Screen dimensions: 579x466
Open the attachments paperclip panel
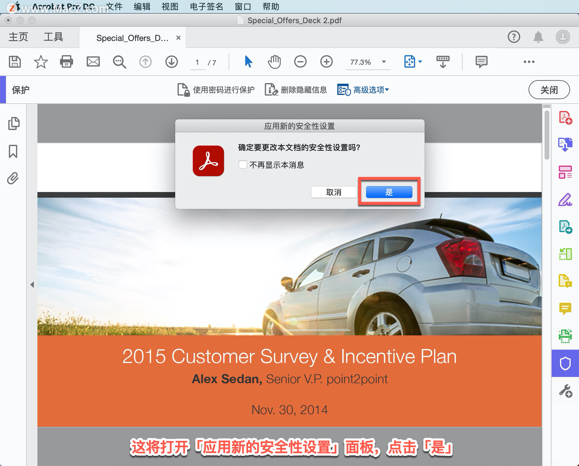[x=13, y=178]
